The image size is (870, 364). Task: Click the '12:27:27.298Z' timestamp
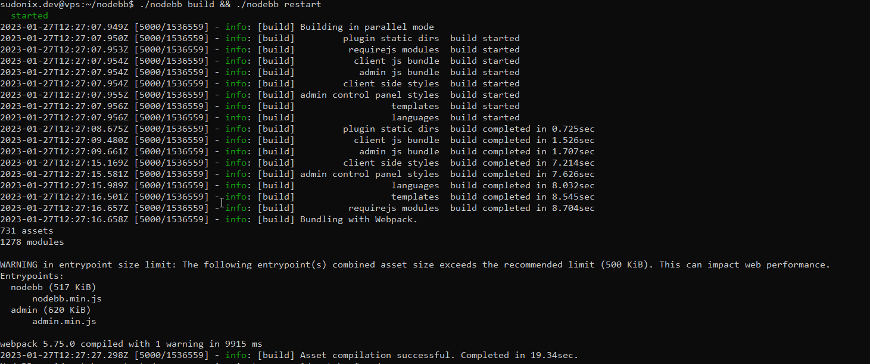(91, 355)
